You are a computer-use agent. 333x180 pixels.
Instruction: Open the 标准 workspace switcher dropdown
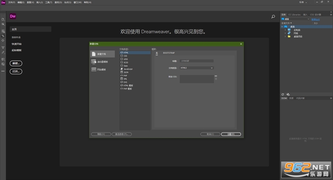point(303,2)
